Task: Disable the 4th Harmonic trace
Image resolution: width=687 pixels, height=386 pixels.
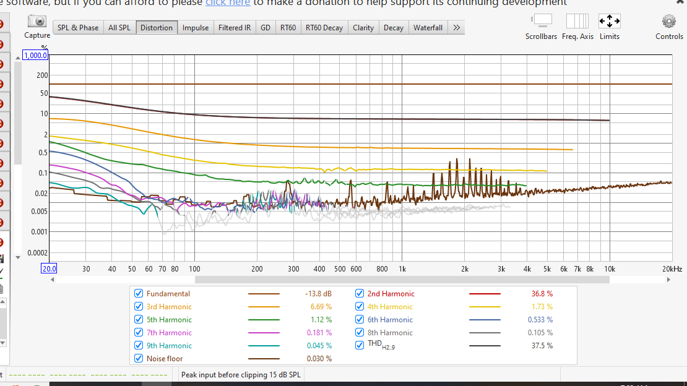Action: click(x=359, y=307)
